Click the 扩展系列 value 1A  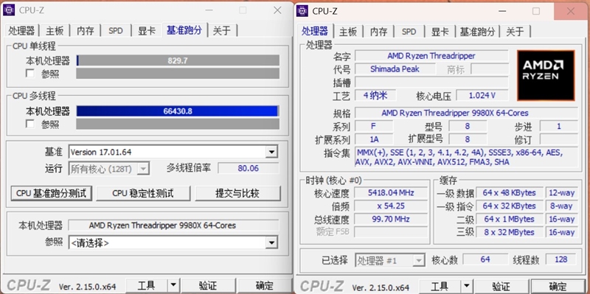click(374, 139)
